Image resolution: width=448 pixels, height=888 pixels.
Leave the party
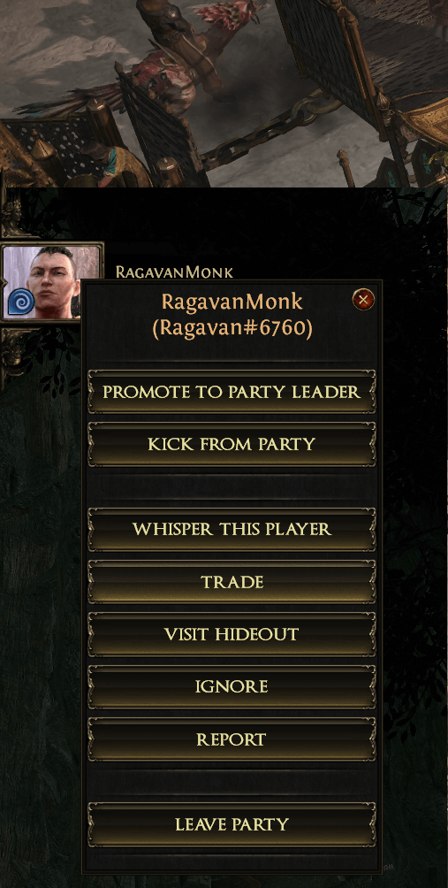[232, 824]
